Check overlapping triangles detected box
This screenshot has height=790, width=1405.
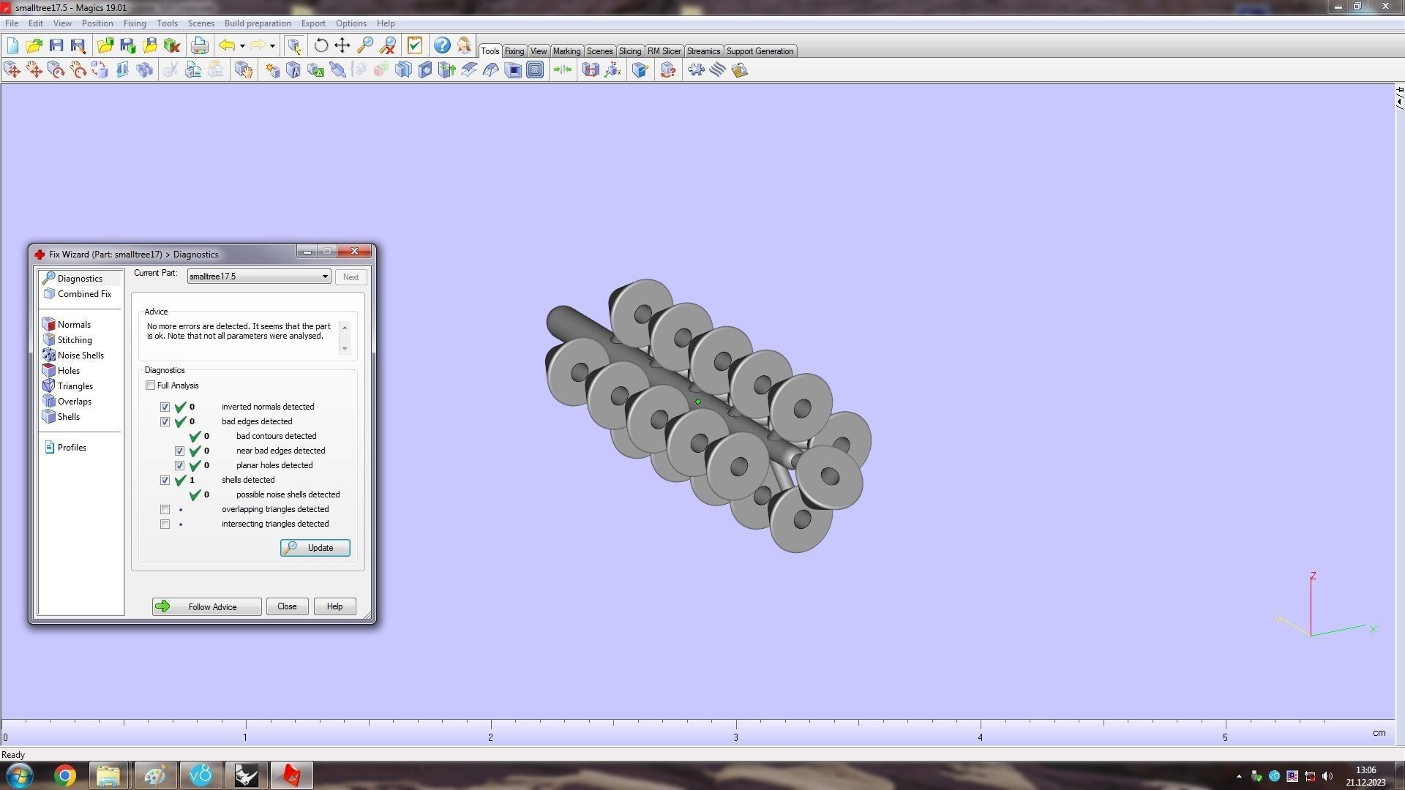(165, 510)
